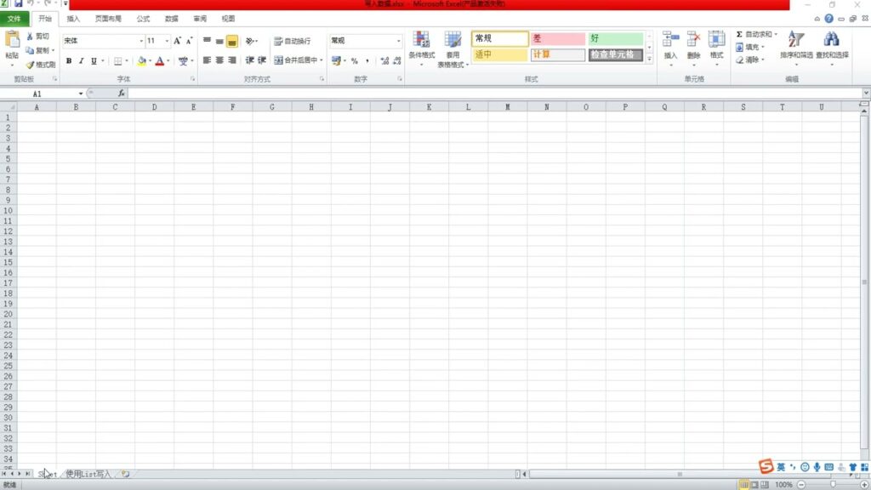Click the Format Painter (格式刷) icon

click(31, 65)
